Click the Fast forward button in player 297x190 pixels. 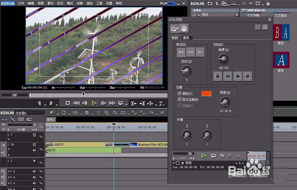(112, 103)
